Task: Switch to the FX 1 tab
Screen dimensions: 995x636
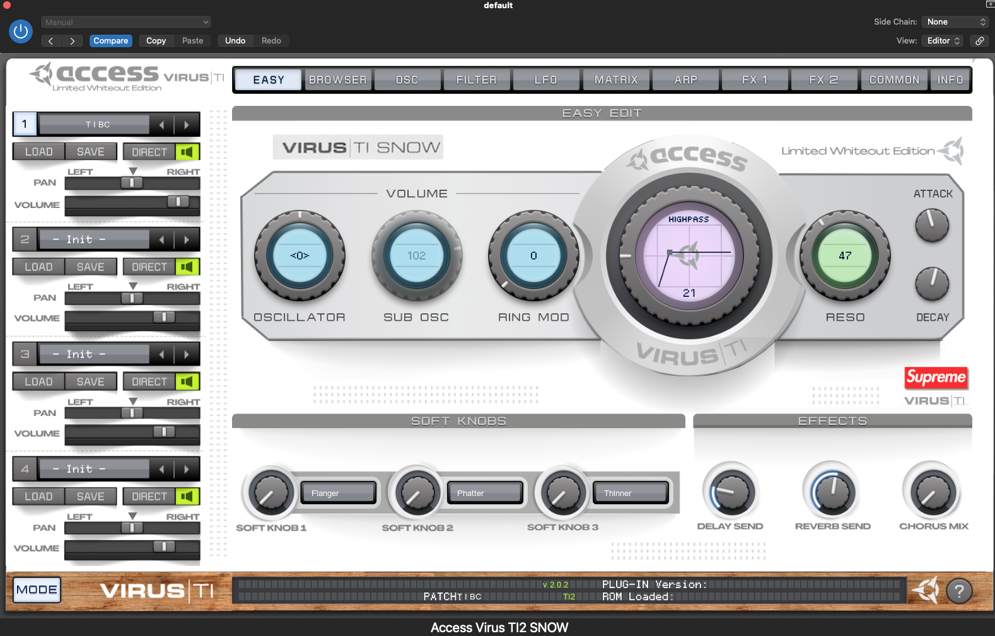Action: pyautogui.click(x=755, y=80)
